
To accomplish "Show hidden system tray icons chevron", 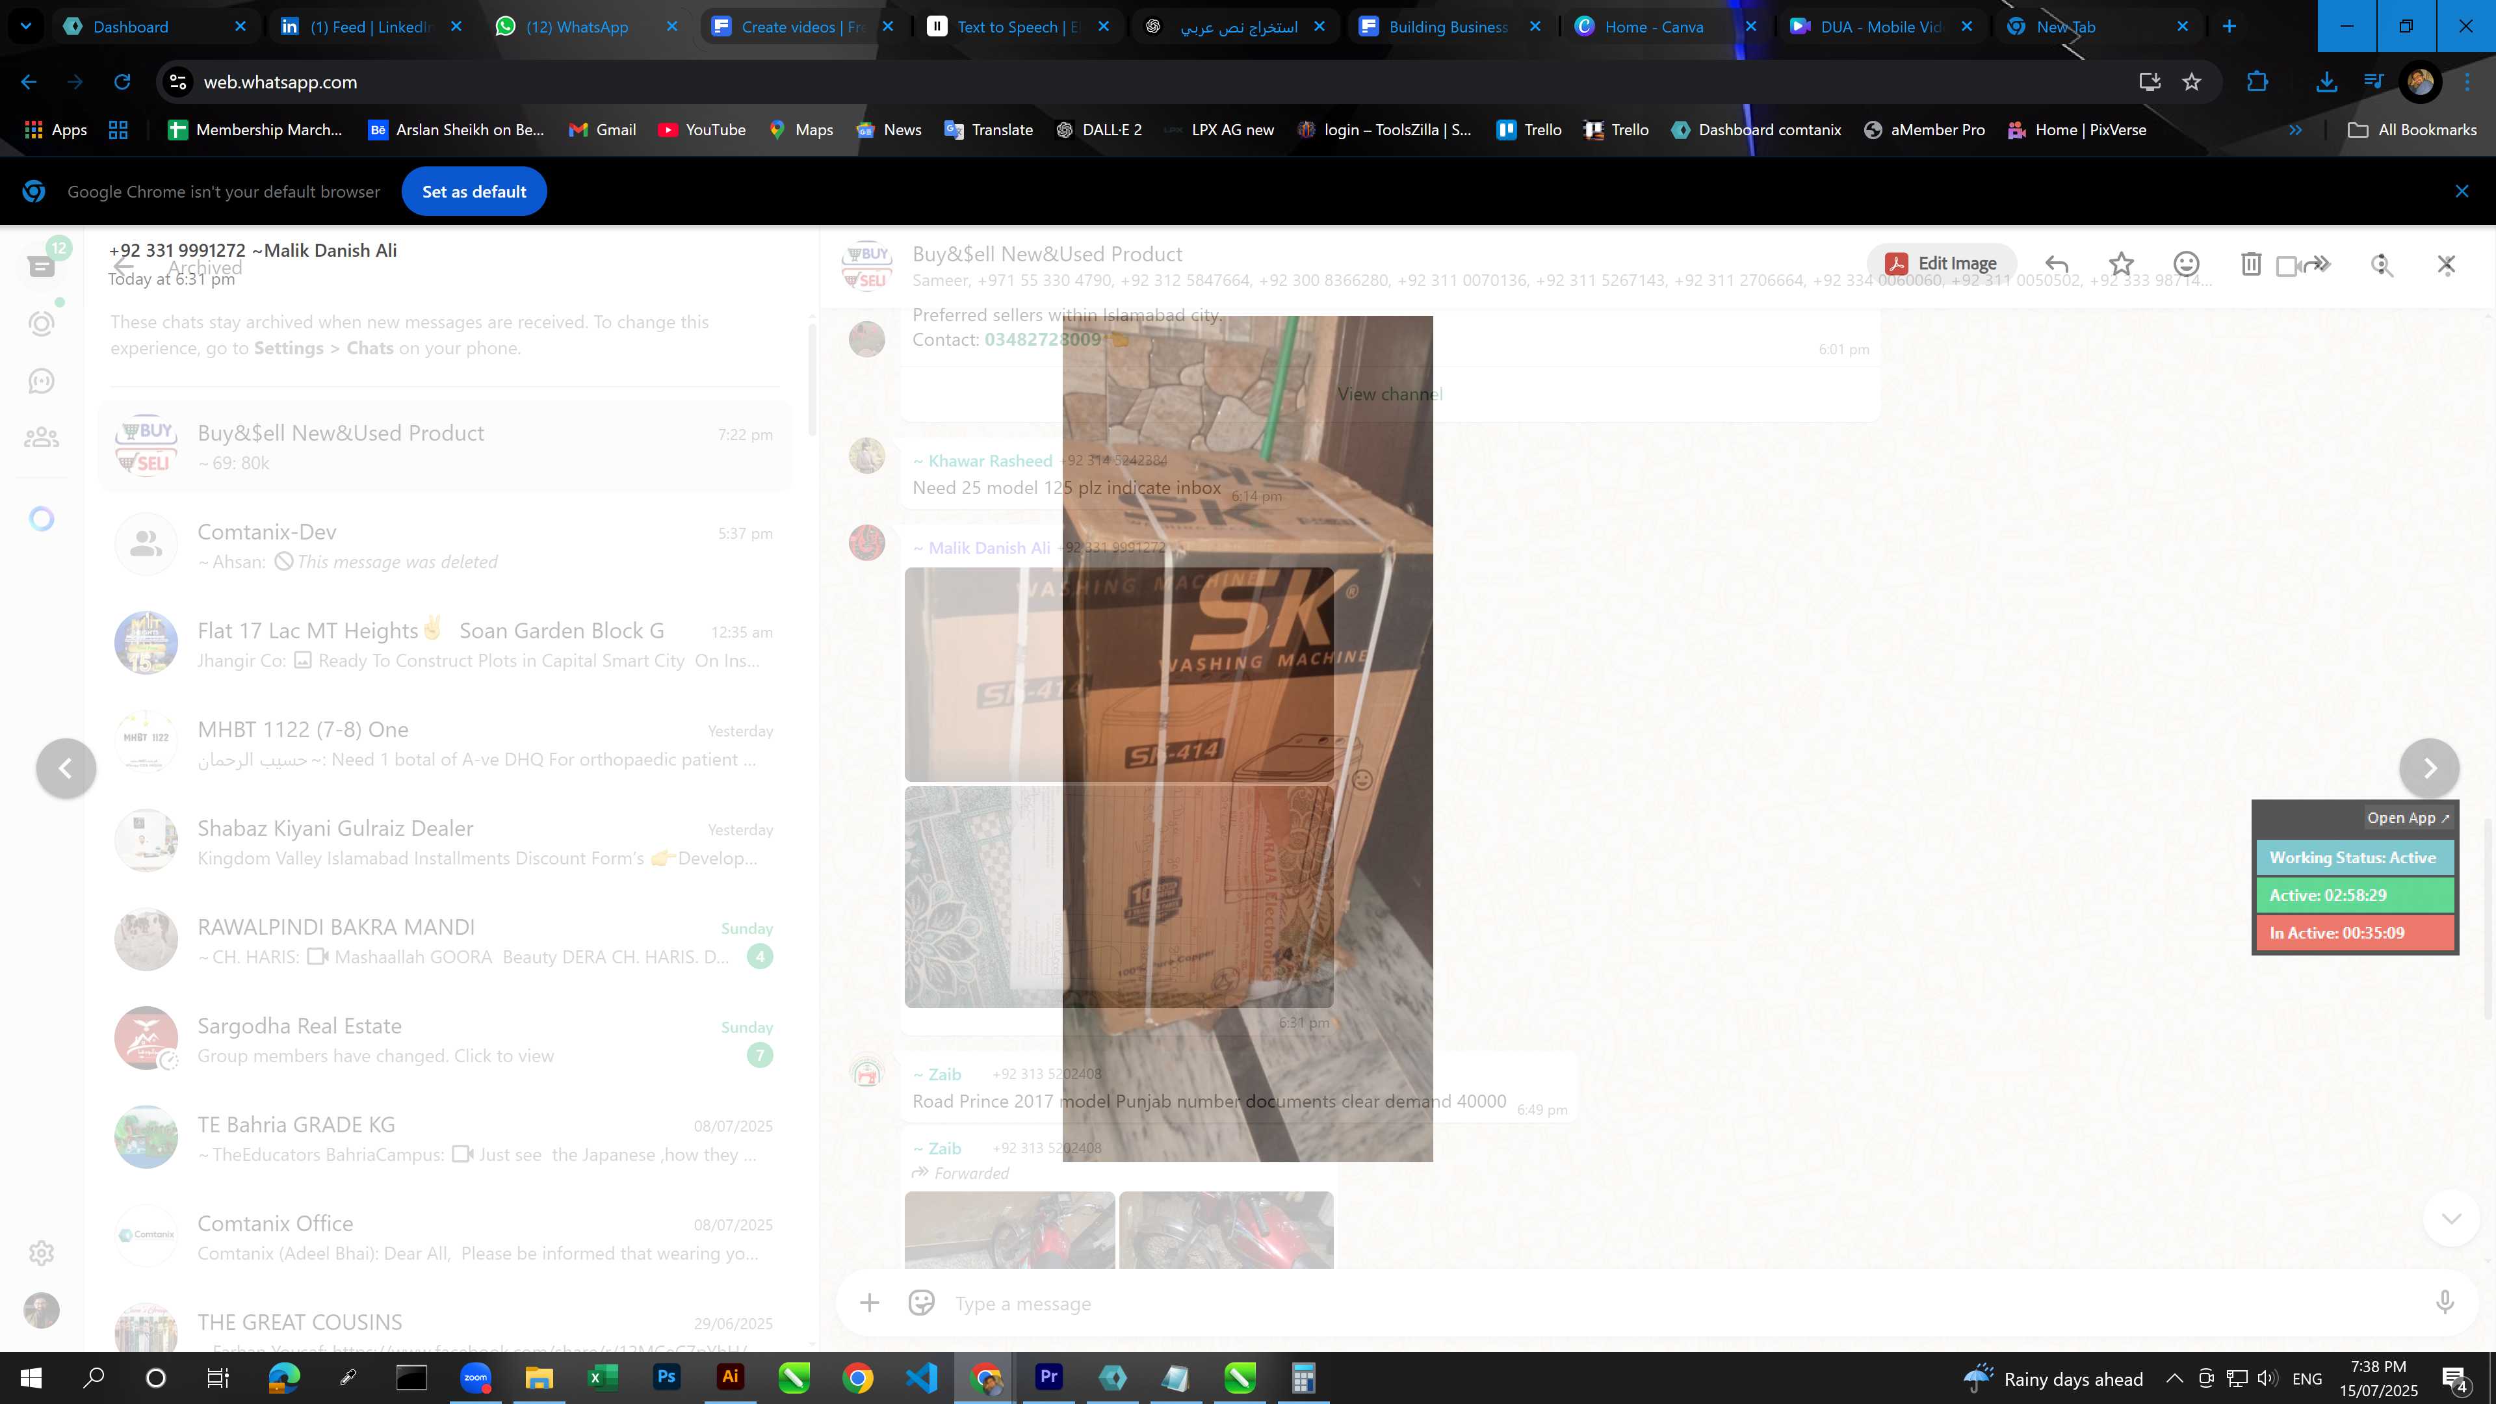I will (x=2174, y=1379).
